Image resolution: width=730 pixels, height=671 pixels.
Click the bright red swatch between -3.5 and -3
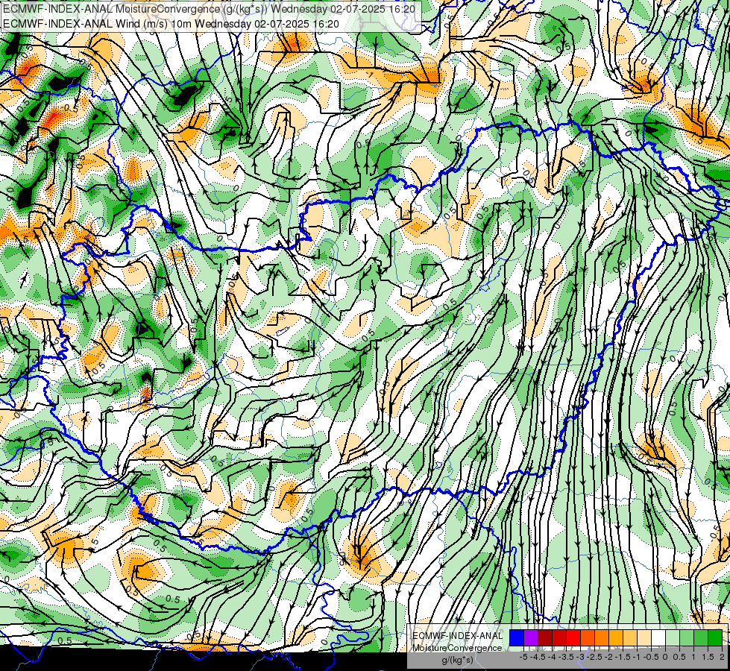coord(573,638)
